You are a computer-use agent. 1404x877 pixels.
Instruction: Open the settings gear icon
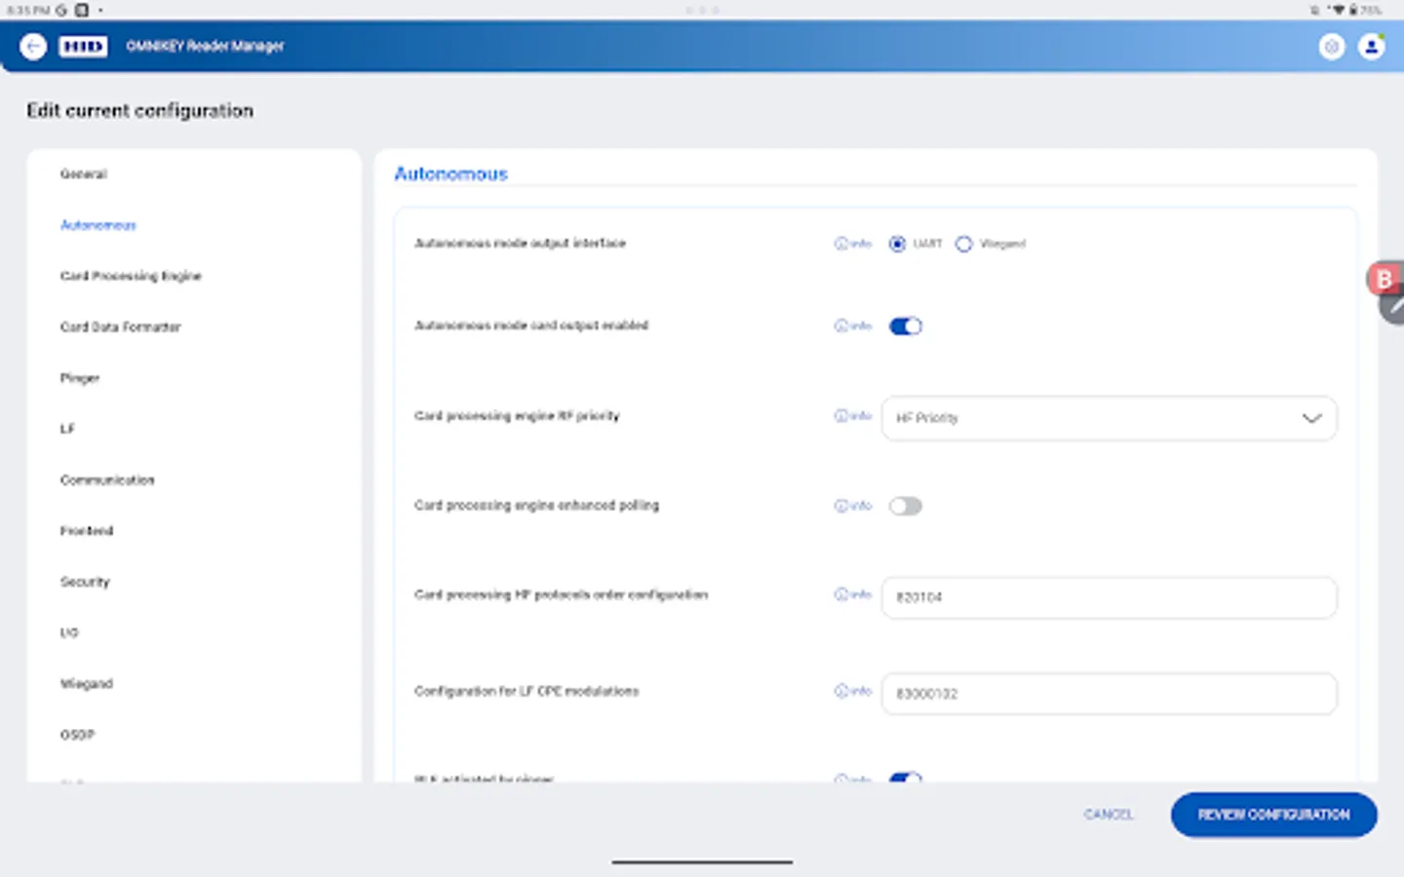click(x=1332, y=46)
